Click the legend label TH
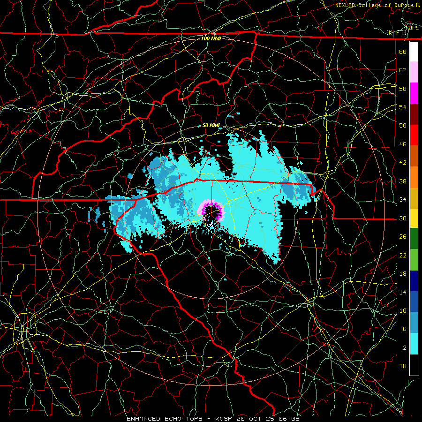Viewport: 422px width, 422px height. pos(403,366)
